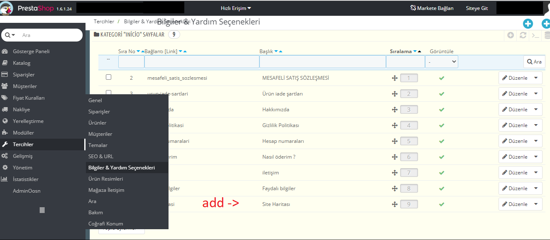550x240 pixels.
Task: Open the Görüntüle filter dropdown
Action: pos(441,62)
